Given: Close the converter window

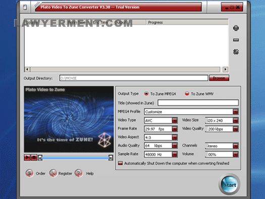Looking at the screenshot, I should coord(238,7).
